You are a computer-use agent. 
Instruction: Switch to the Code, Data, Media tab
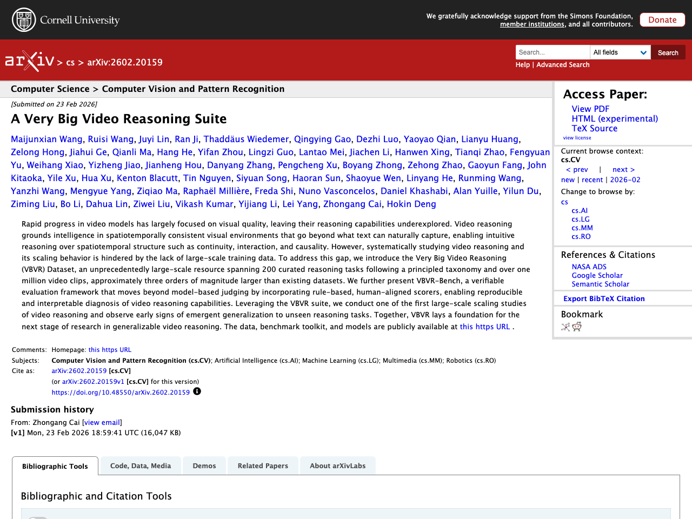140,465
